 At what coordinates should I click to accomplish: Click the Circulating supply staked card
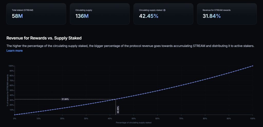click(163, 14)
